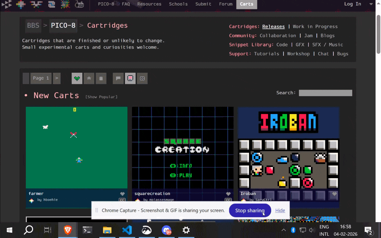Click the calendar filter icon in the toolbar

click(101, 78)
